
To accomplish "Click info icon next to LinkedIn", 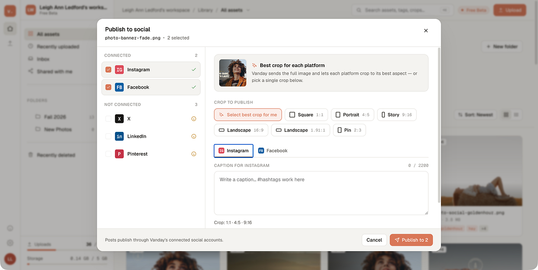I will point(194,136).
